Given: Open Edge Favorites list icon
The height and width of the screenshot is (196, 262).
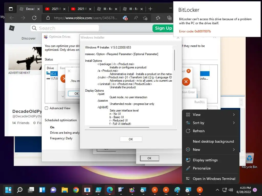Looking at the screenshot, I should [x=158, y=18].
